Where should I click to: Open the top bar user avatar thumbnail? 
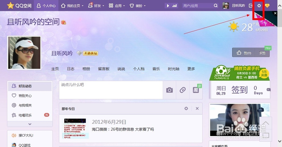point(226,6)
